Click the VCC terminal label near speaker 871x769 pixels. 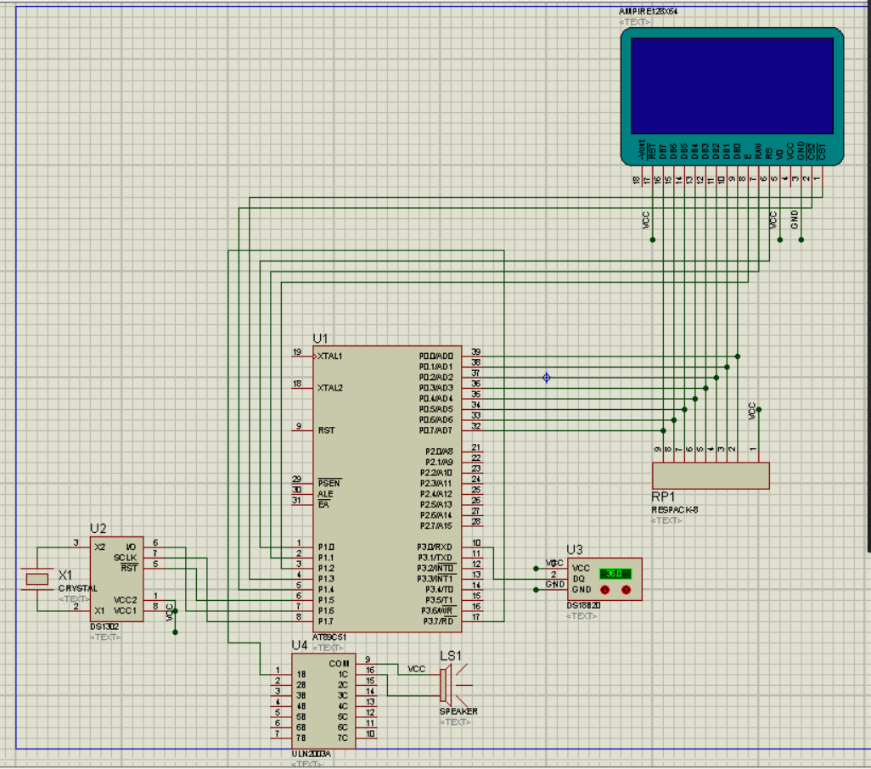[416, 669]
